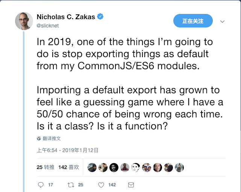Expand the tweet options chevron menu
241x192 pixels.
coord(222,21)
